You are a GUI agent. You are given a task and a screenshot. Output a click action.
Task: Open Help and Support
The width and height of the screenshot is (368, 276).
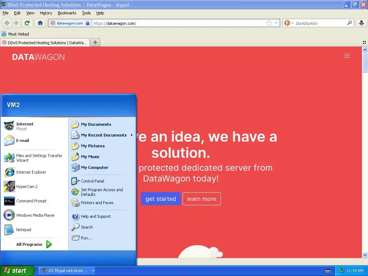pyautogui.click(x=102, y=216)
